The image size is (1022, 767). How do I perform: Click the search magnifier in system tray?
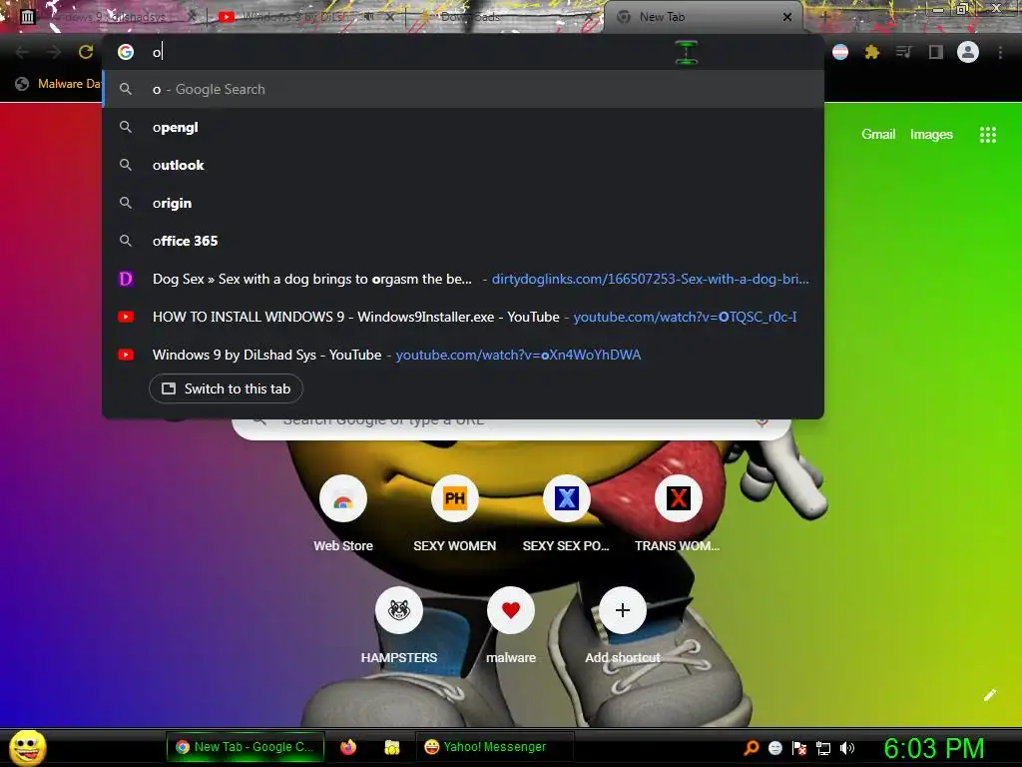point(752,748)
